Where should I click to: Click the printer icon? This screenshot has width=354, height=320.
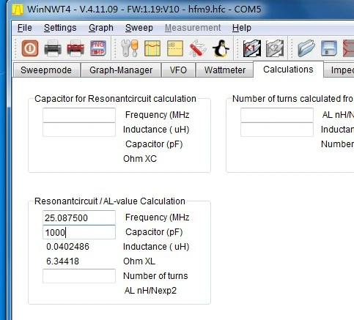[x=53, y=48]
